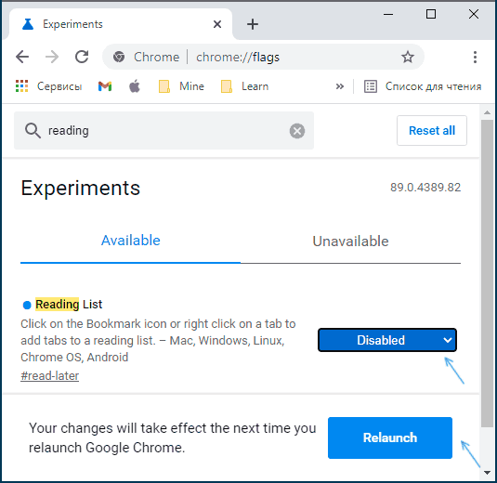Screen dimensions: 497x483
Task: Switch to the Available tab
Action: click(130, 241)
